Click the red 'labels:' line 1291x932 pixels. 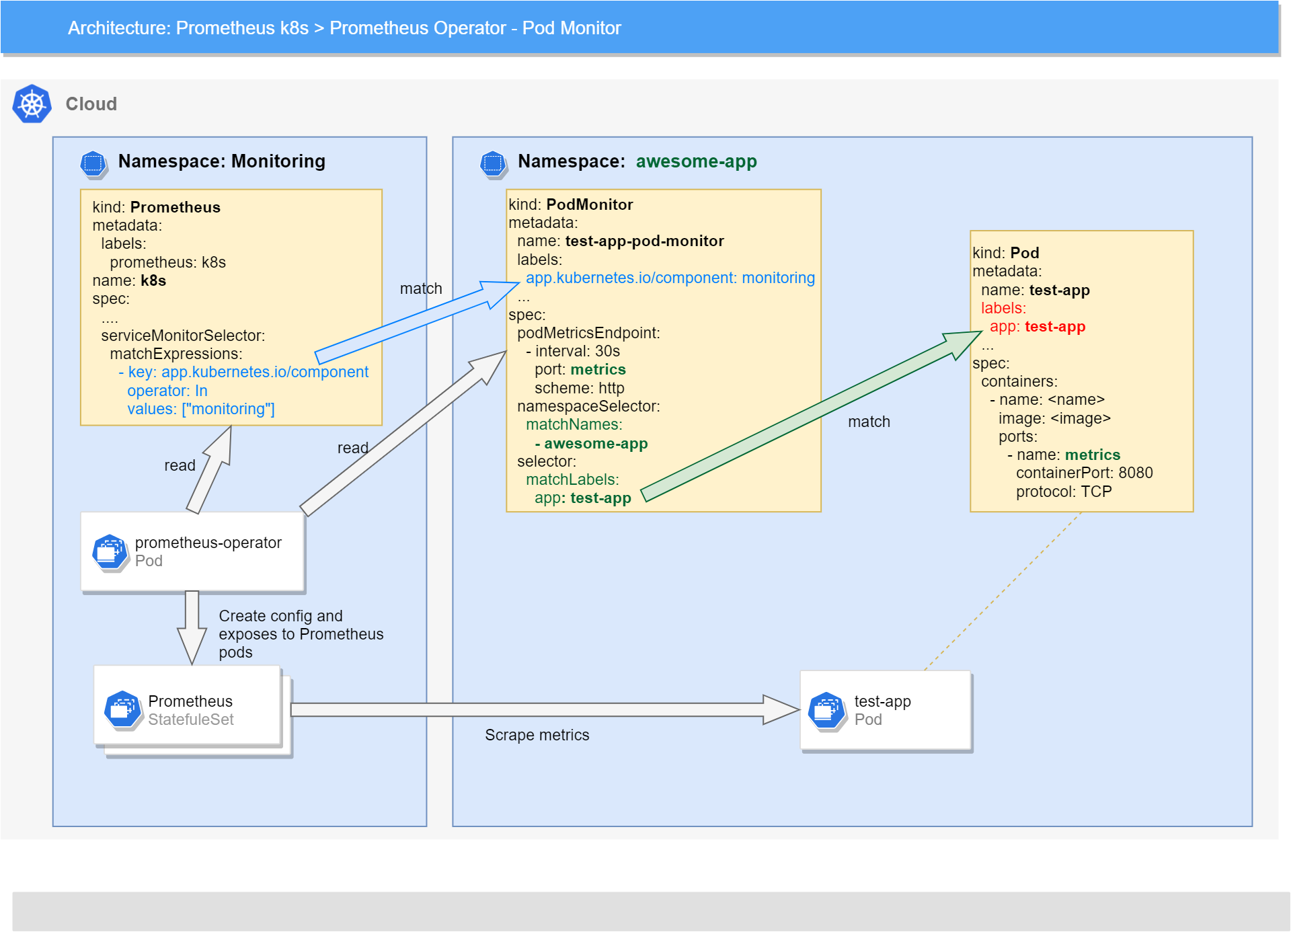[1003, 308]
